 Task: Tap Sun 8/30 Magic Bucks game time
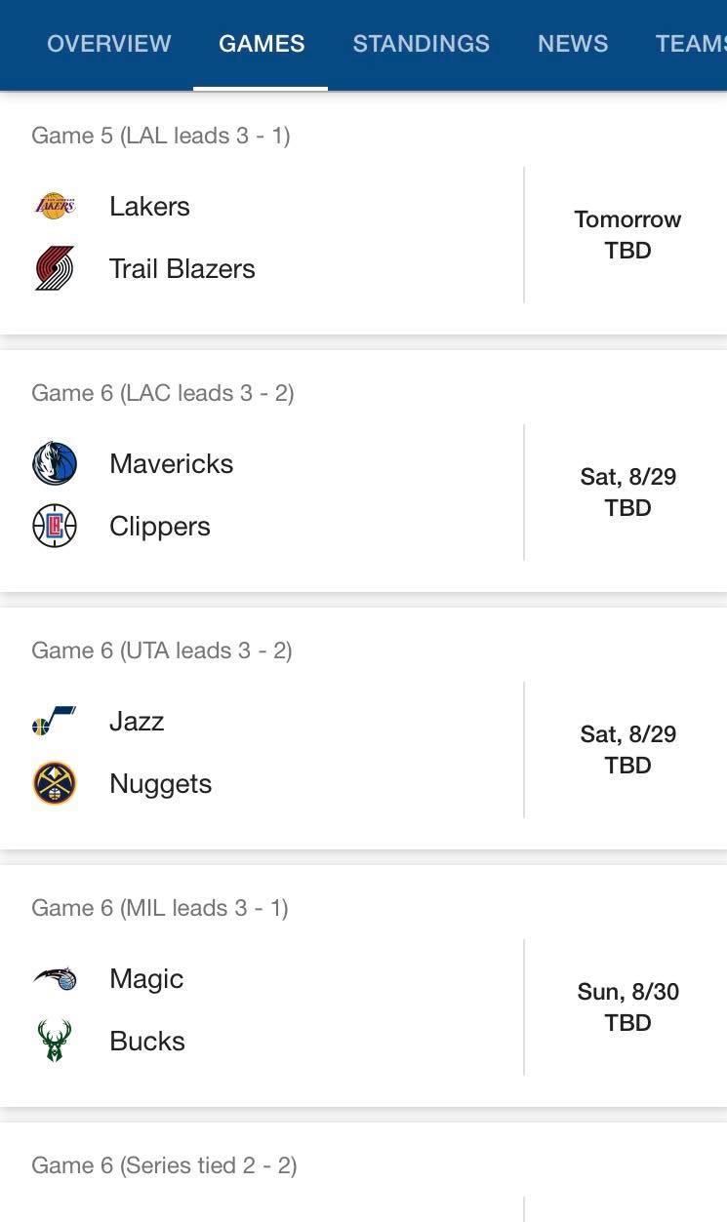tap(627, 1006)
